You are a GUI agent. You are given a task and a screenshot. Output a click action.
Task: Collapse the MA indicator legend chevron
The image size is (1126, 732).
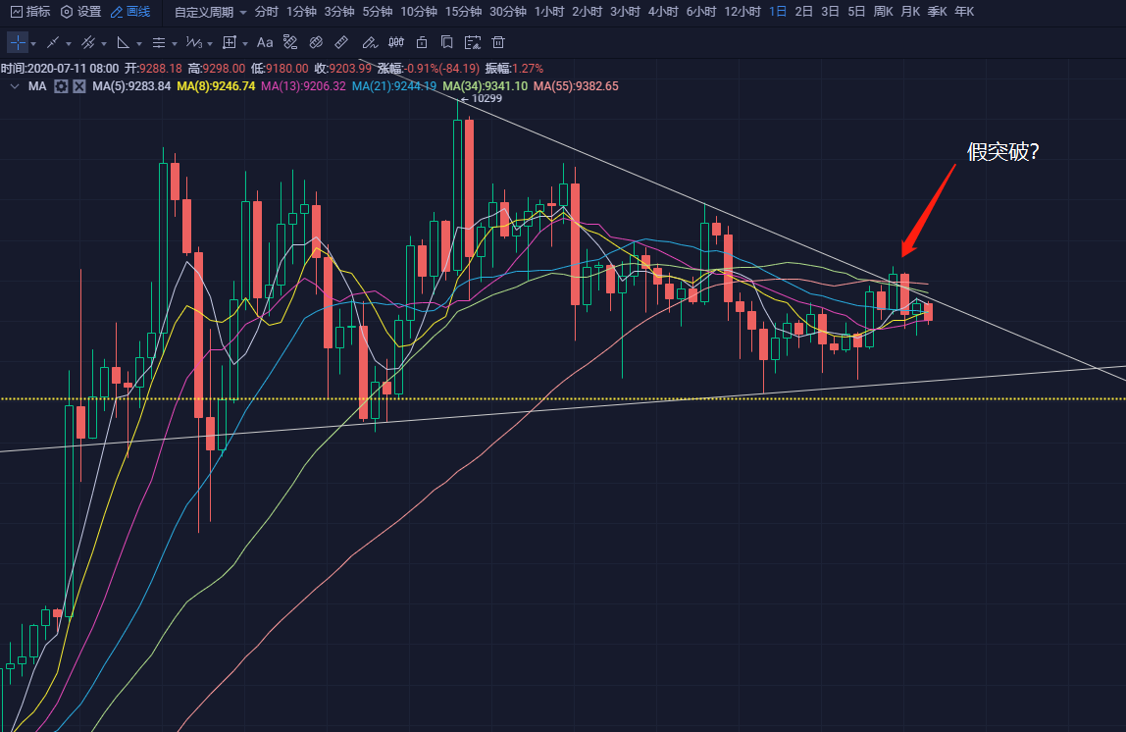[x=14, y=86]
